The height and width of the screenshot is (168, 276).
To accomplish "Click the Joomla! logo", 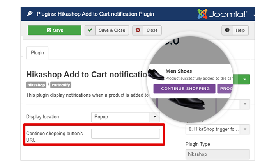I will coord(222,14).
